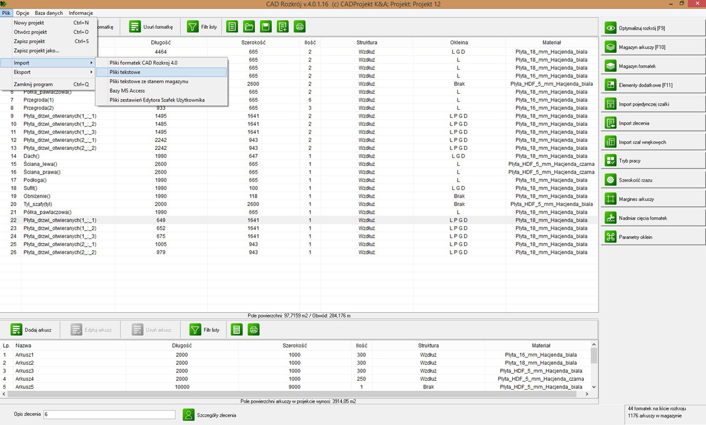Choose Bazy MS Access import option
Viewport: 706px width, 425px height.
pyautogui.click(x=127, y=91)
